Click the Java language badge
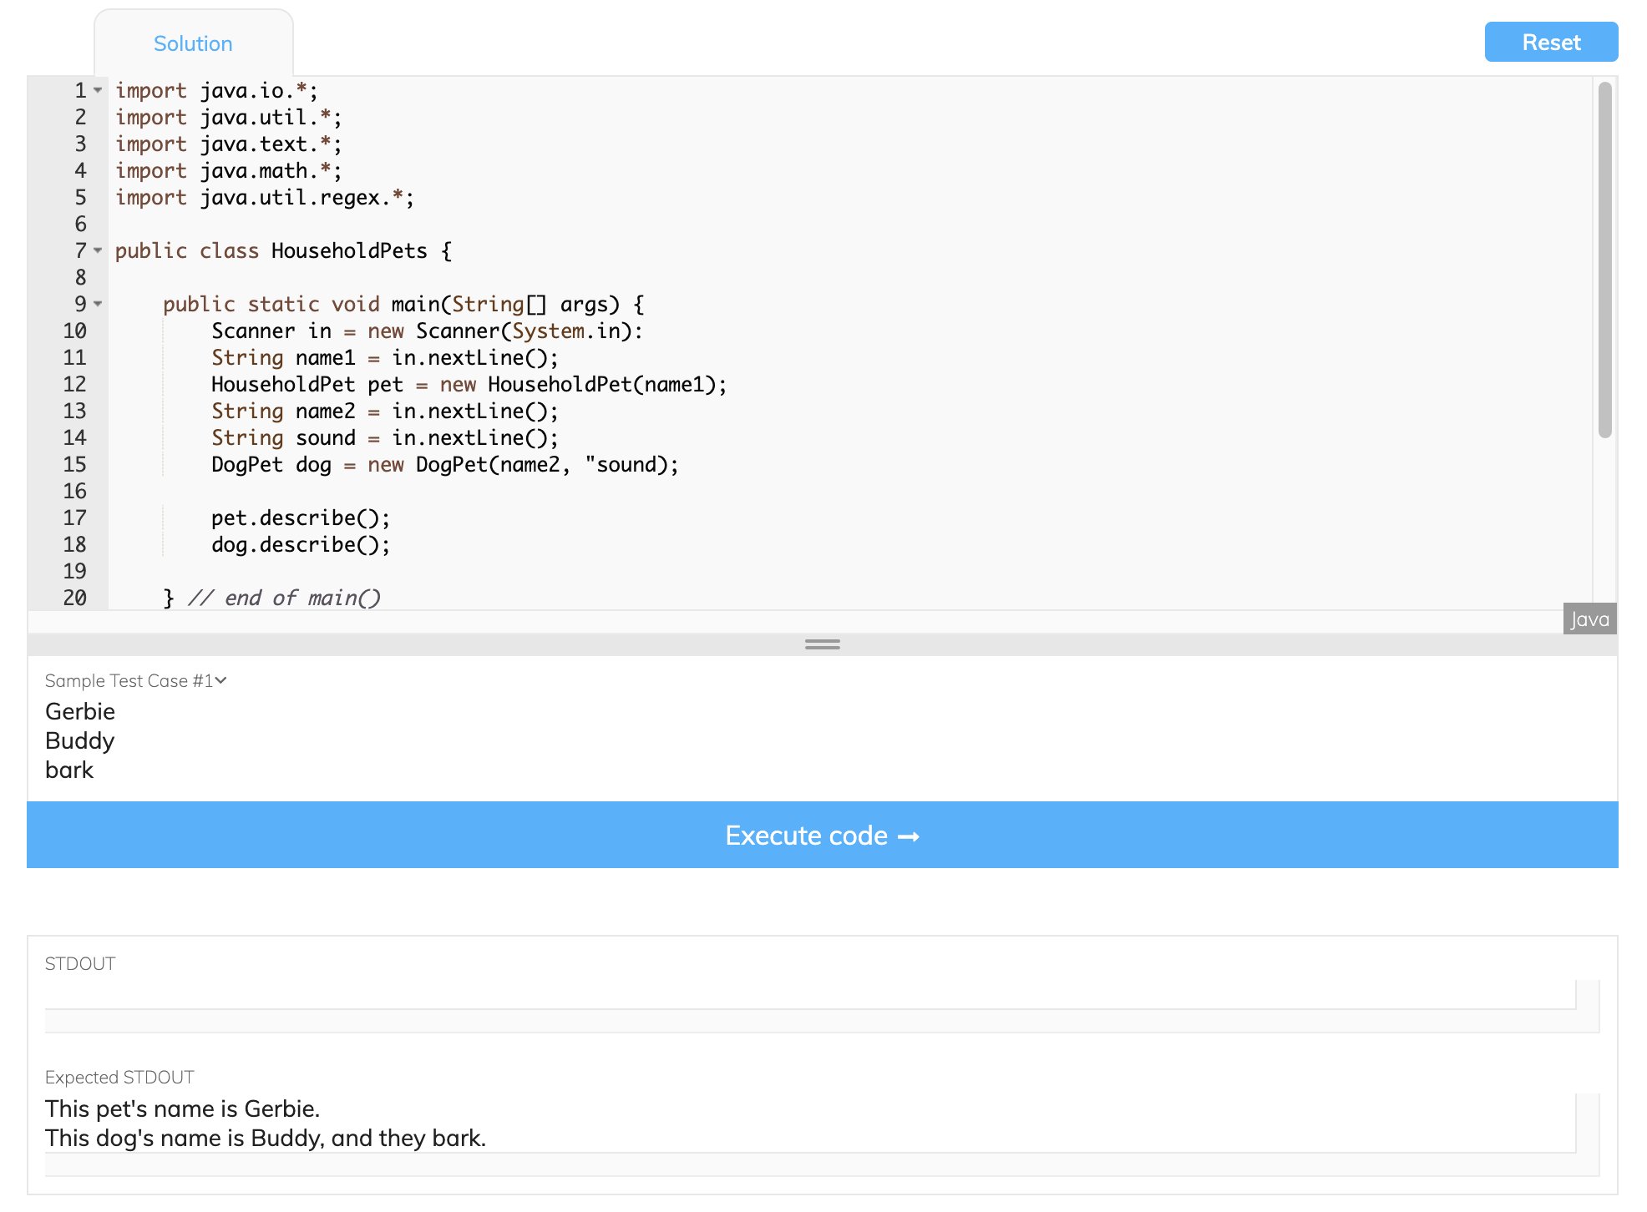 (x=1589, y=619)
